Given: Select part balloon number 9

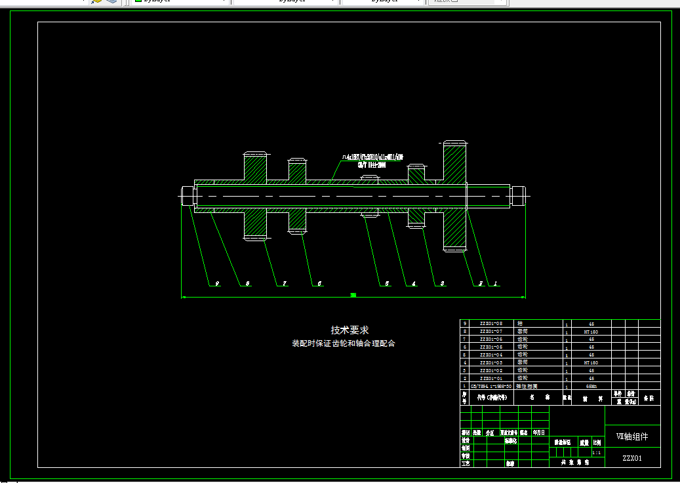Looking at the screenshot, I should click(x=217, y=284).
